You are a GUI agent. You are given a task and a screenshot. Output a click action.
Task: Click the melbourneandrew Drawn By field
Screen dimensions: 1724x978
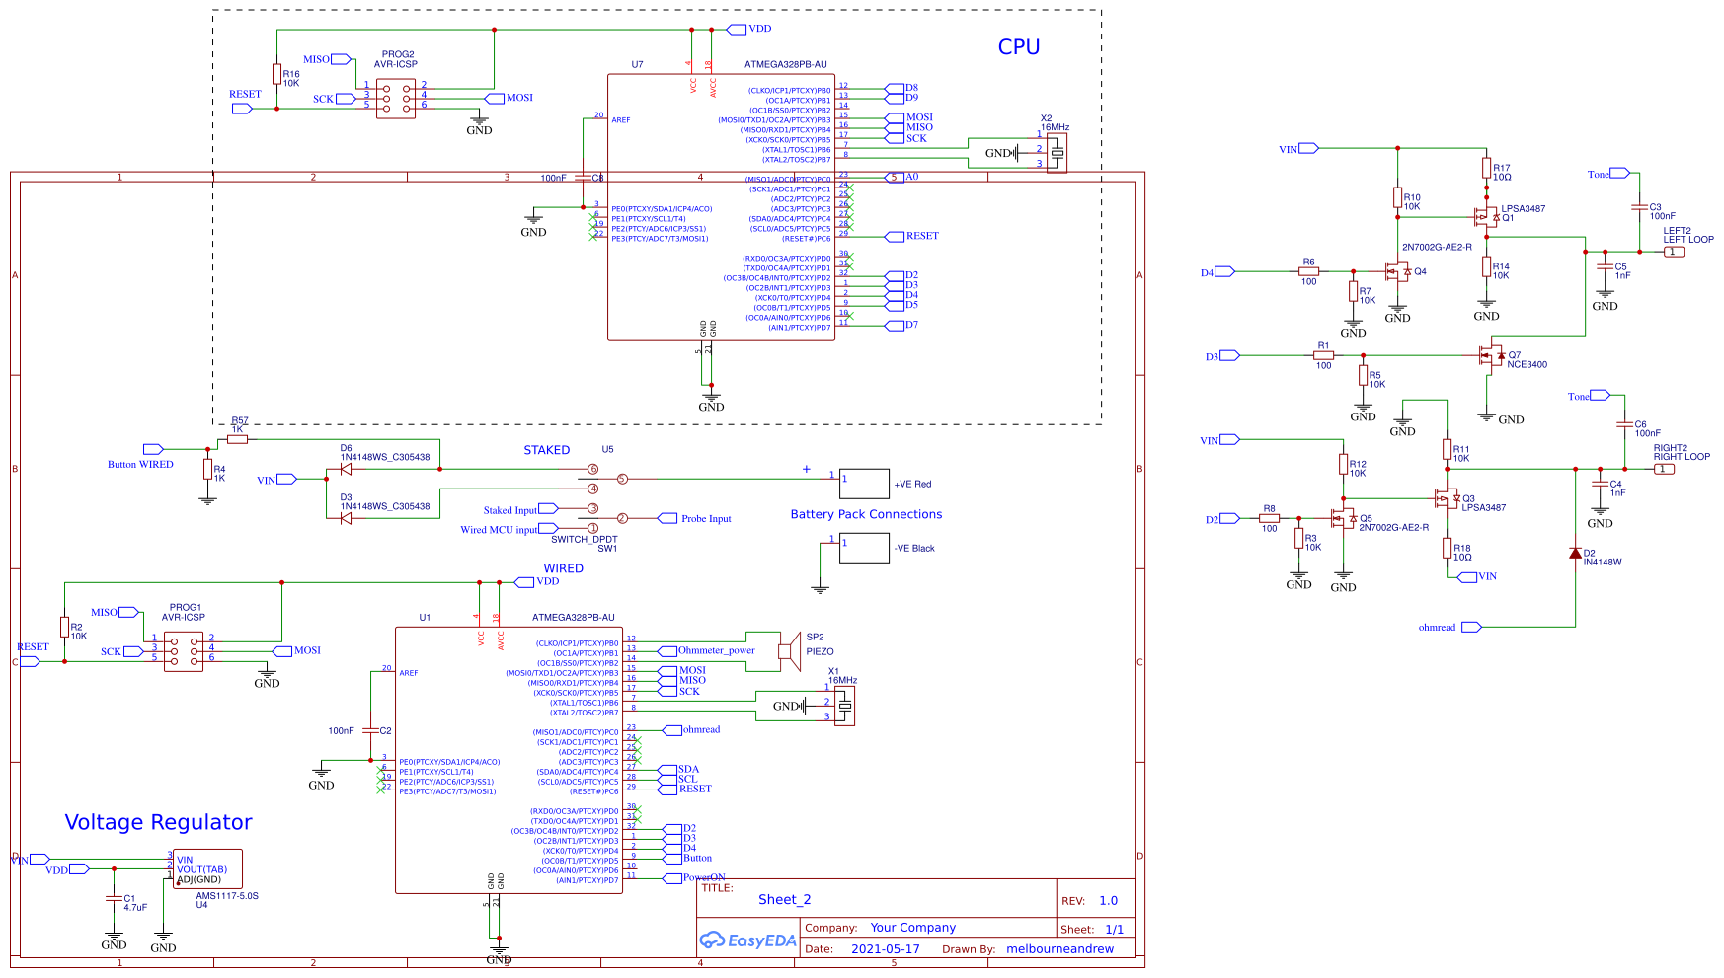tap(1060, 948)
